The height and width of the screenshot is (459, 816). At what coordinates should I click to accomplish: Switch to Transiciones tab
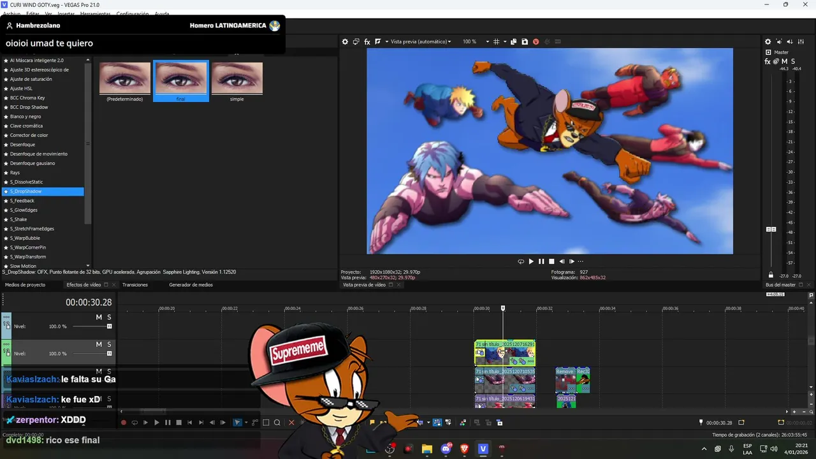[x=135, y=285]
